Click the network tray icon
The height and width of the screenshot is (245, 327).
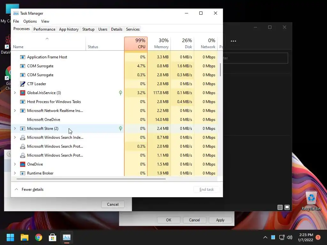282,237
